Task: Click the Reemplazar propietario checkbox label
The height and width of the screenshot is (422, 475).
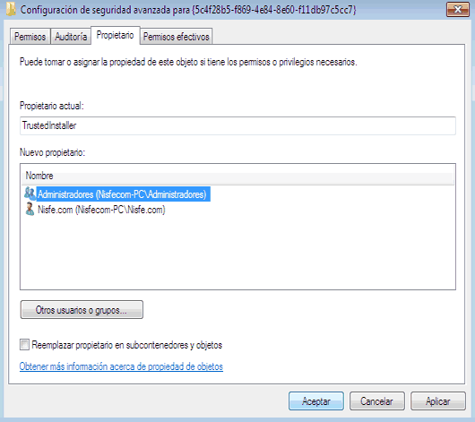Action: [127, 345]
